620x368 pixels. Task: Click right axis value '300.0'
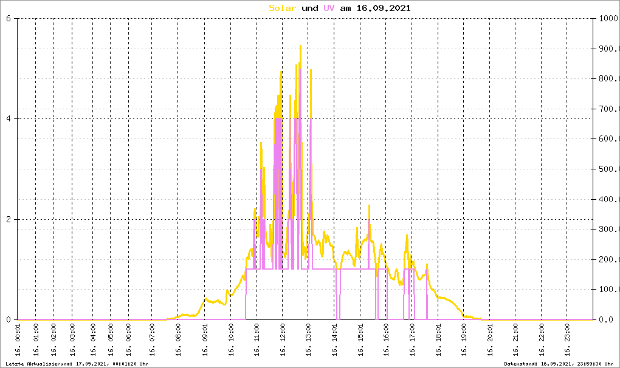pos(608,229)
